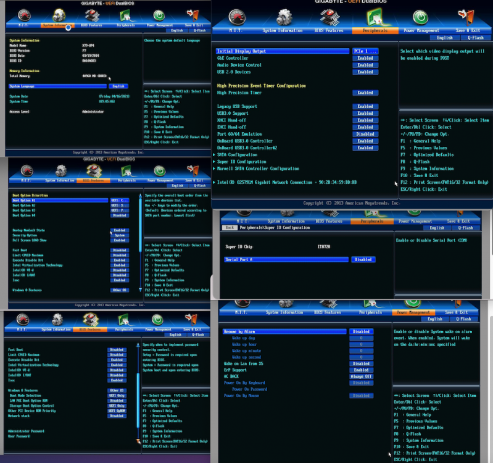Screen dimensions: 493x463
Task: Select BIOS chip icon in Peripherals screen
Action: pos(329,18)
